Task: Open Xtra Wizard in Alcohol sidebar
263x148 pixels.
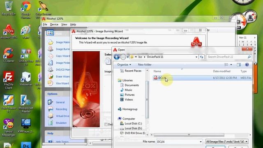Action: pos(58,83)
